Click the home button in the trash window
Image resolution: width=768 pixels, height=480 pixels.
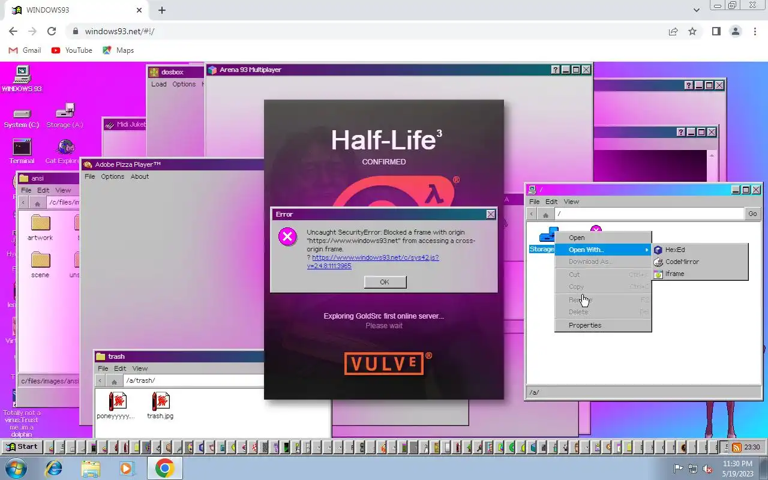pos(114,381)
